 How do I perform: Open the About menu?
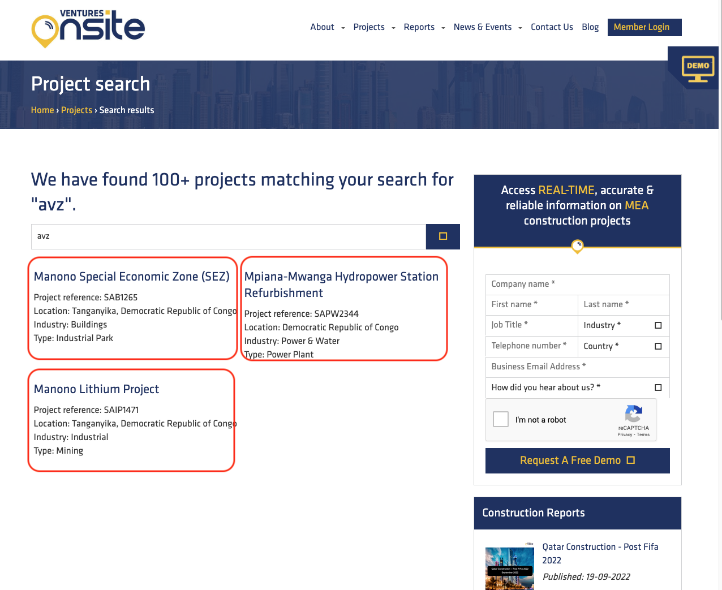(327, 27)
